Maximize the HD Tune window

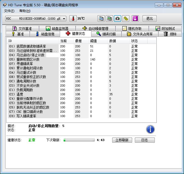[168, 5]
